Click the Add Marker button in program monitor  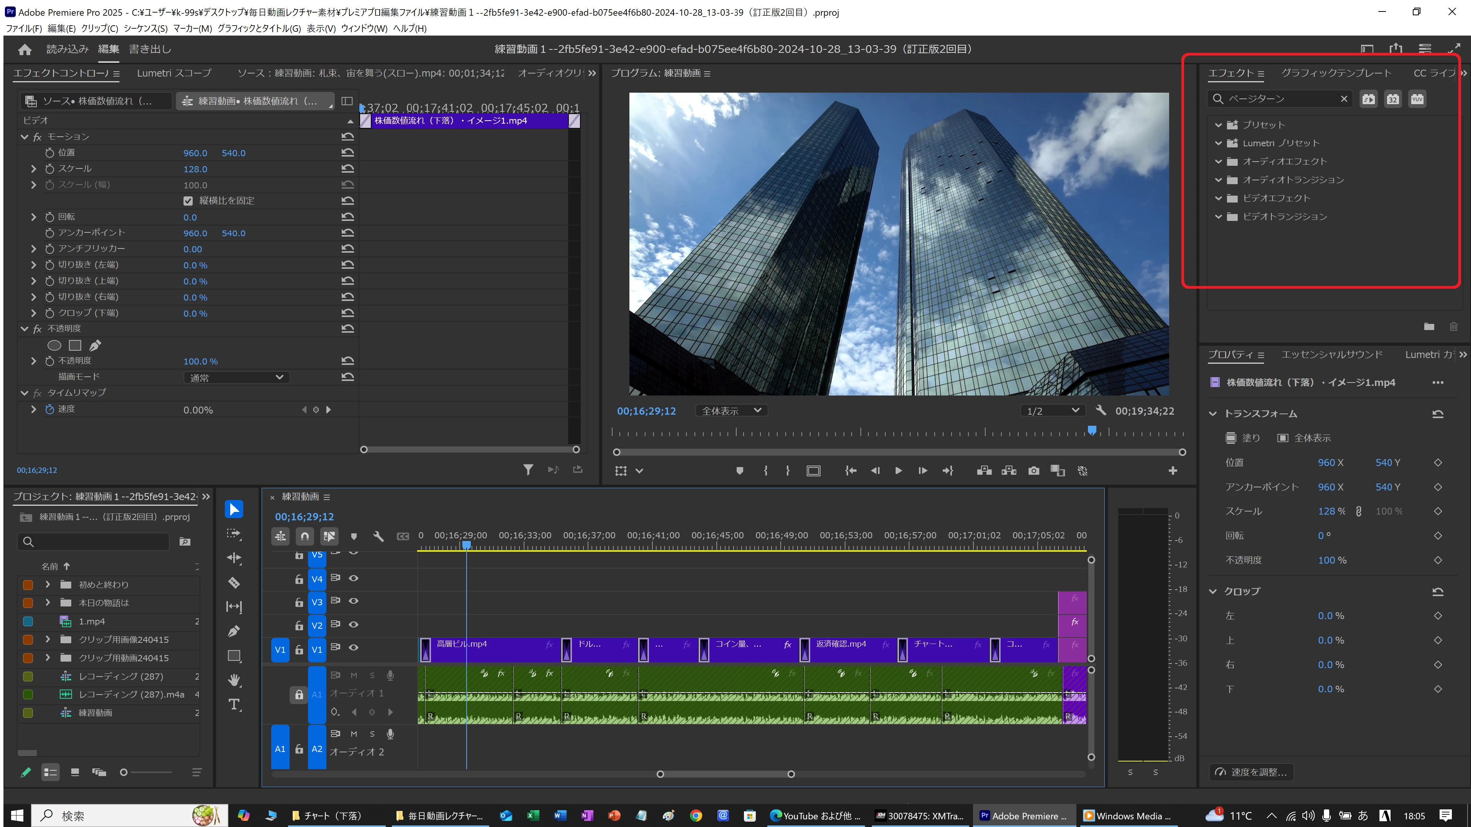tap(739, 471)
